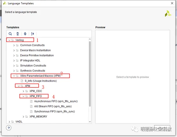This screenshot has width=177, height=137.
Task: Click the Asynchronous FIFO template file icon
Action: point(31,101)
